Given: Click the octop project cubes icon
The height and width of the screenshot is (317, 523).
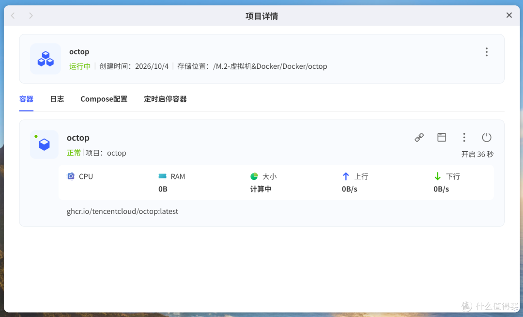Looking at the screenshot, I should point(46,59).
